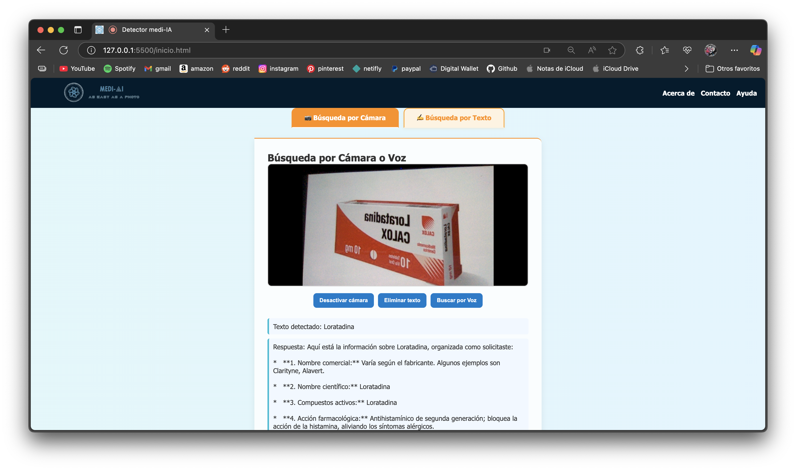Click the camera permission icon in address bar
796x470 pixels.
547,50
